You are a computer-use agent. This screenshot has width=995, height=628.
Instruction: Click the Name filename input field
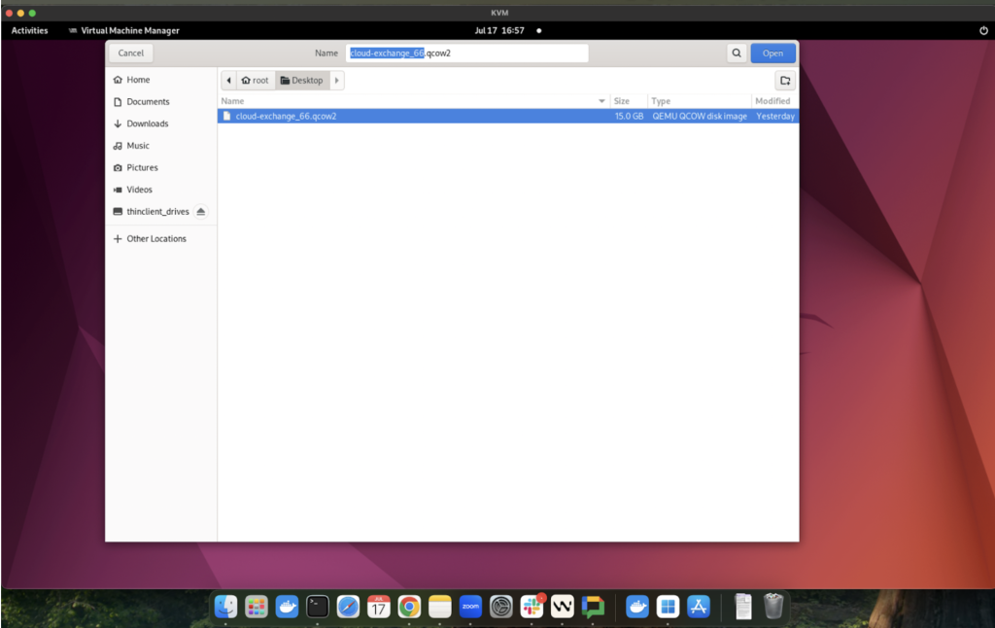(467, 53)
